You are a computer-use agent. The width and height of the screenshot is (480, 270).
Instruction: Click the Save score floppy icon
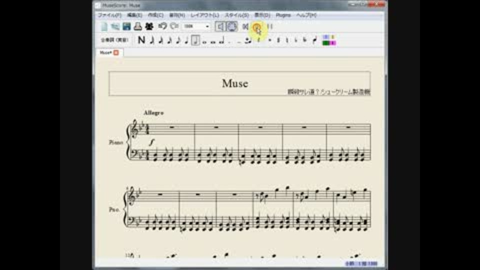[x=126, y=26]
